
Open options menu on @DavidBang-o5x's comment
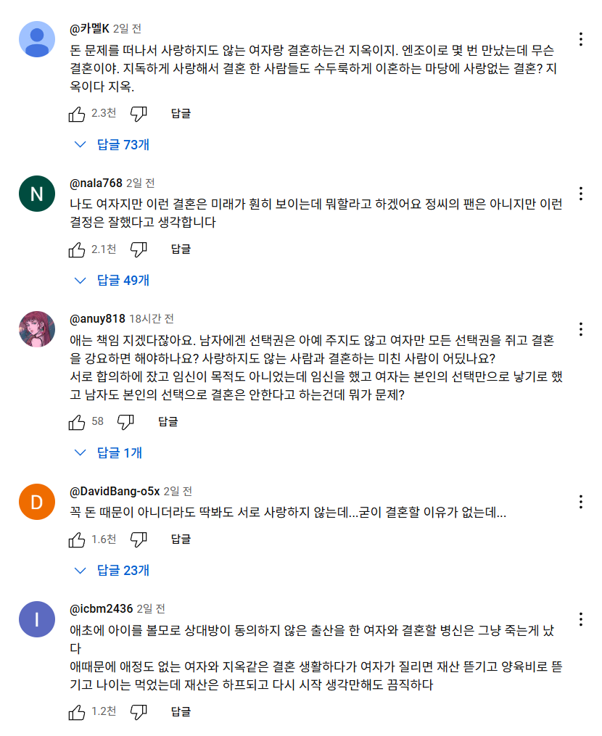coord(580,502)
